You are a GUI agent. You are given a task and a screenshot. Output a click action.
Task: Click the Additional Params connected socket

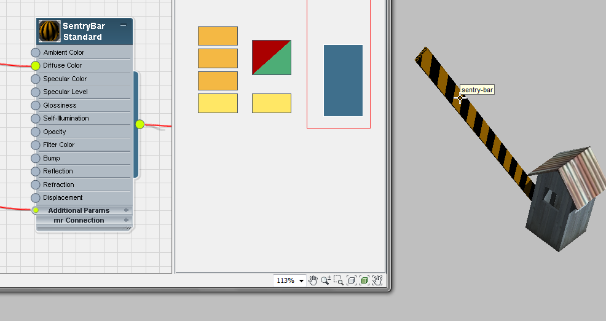35,210
